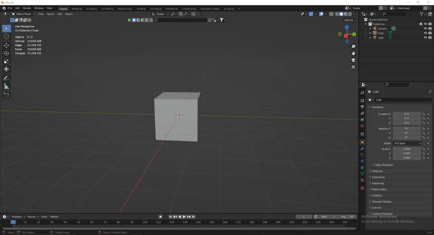Hide Cube with its eye icon
This screenshot has height=235, width=434.
(x=425, y=33)
